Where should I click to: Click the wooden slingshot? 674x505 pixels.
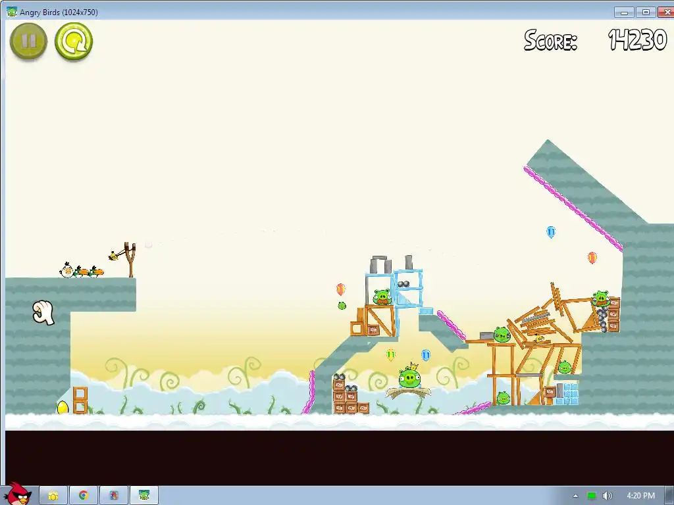pos(130,260)
